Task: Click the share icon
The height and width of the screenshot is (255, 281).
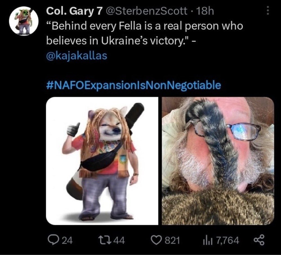Action: (259, 240)
